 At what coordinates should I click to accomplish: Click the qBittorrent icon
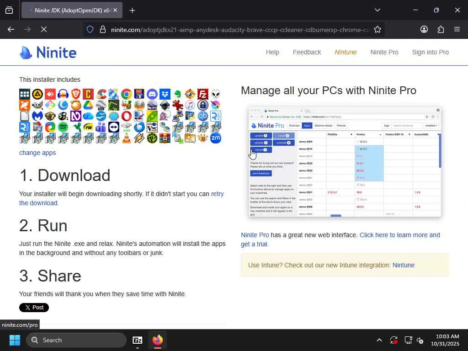coord(203,116)
